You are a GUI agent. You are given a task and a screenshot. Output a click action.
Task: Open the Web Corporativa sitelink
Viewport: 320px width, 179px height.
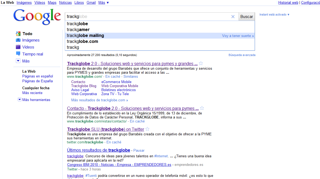(84, 94)
